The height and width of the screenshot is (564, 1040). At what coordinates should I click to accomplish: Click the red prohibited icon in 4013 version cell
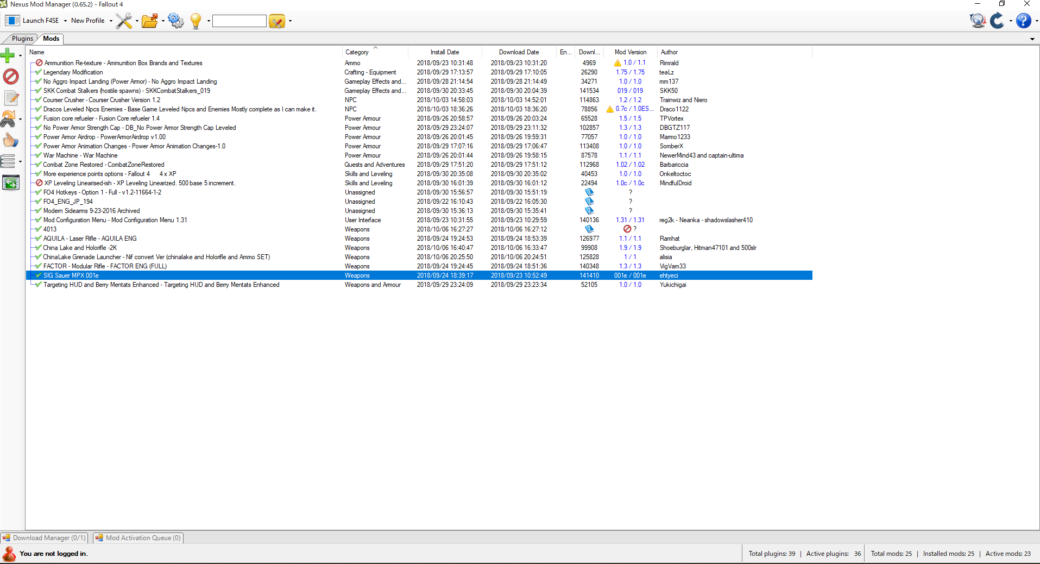[627, 229]
